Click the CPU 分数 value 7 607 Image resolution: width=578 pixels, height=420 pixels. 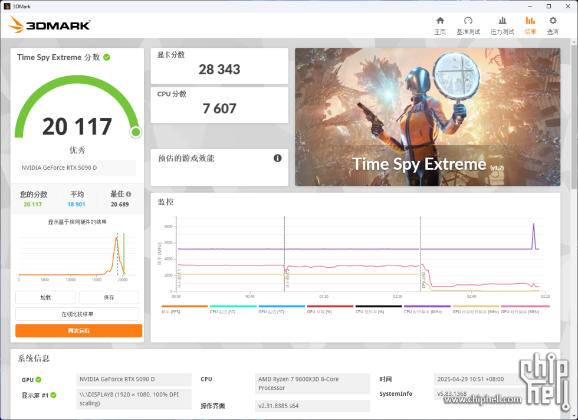(219, 109)
